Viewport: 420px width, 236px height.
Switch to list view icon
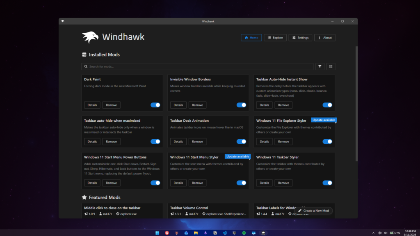point(331,66)
